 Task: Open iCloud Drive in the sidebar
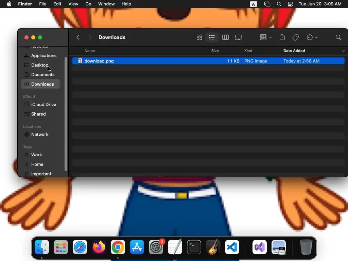click(x=41, y=104)
